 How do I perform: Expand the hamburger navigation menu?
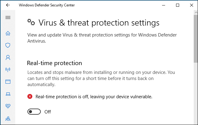point(8,17)
